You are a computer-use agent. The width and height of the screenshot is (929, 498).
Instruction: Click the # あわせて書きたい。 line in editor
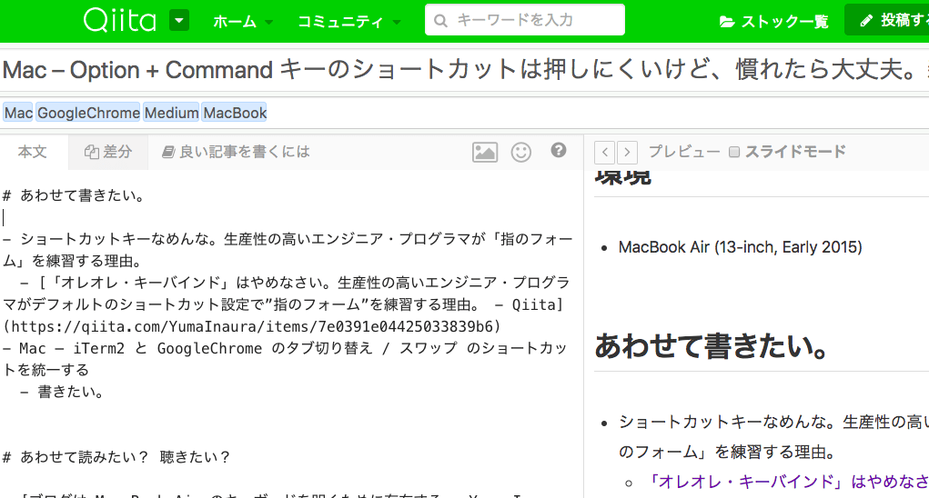[74, 195]
